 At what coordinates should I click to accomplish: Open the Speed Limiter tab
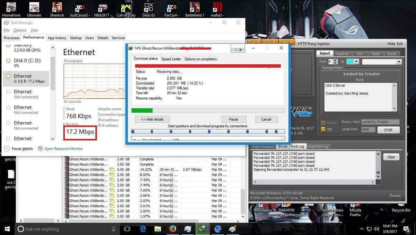pos(171,59)
